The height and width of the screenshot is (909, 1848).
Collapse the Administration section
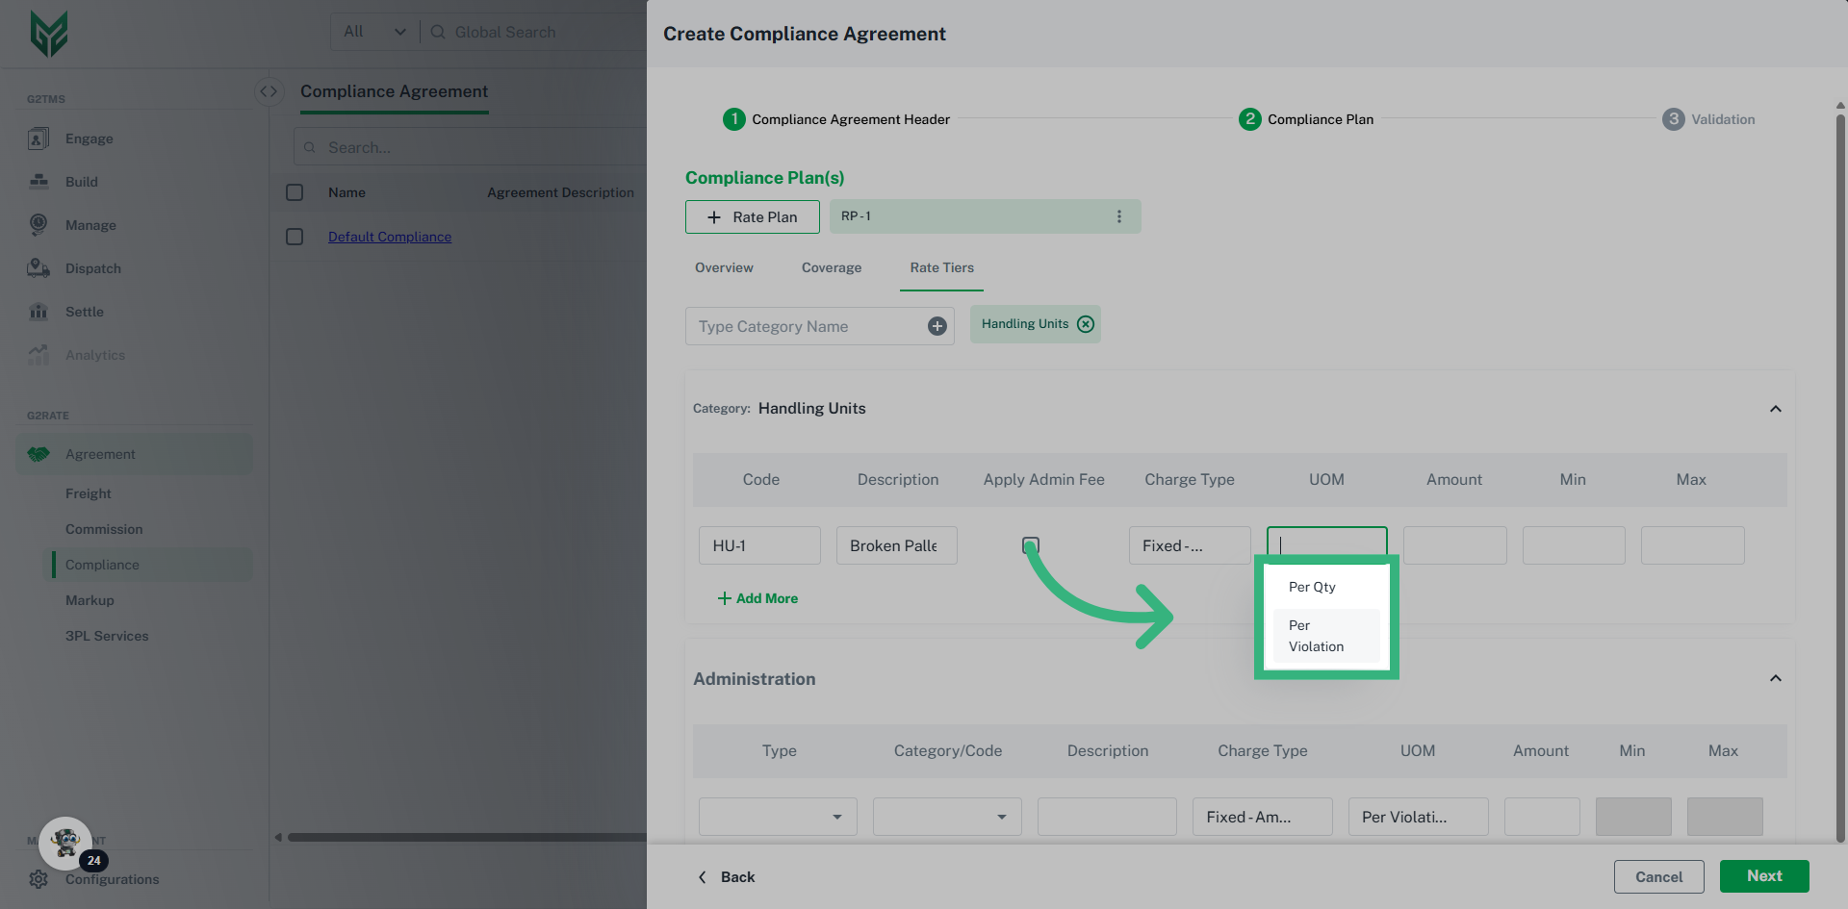click(x=1775, y=678)
